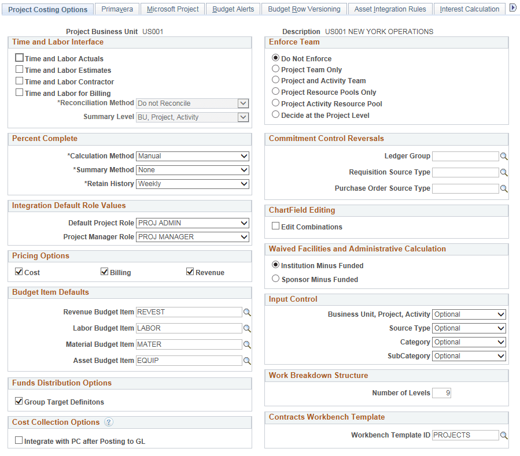Open the Ledger Group lookup icon
The height and width of the screenshot is (456, 520).
click(504, 156)
